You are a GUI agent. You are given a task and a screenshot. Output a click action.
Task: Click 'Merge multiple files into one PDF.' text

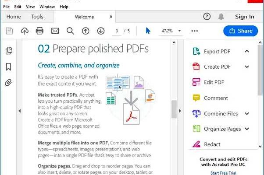pos(73,143)
